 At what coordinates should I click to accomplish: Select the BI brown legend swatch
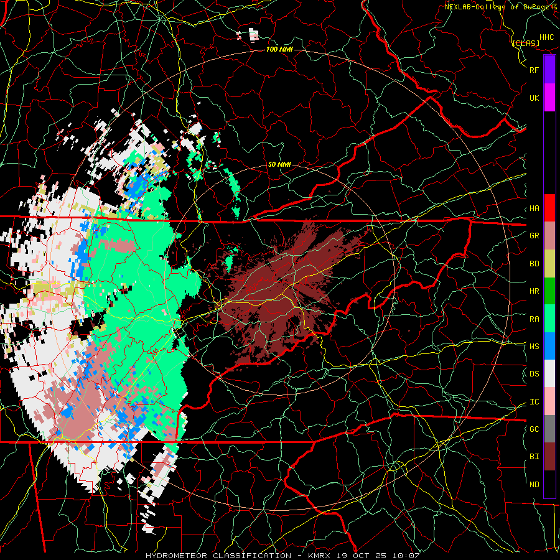coord(549,457)
